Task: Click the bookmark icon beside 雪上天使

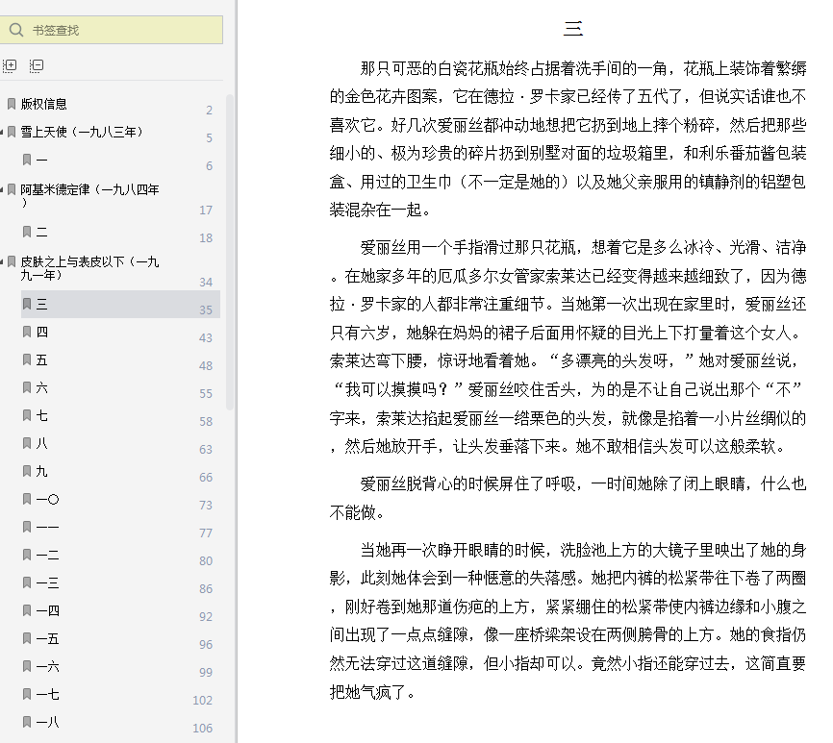Action: click(x=12, y=132)
